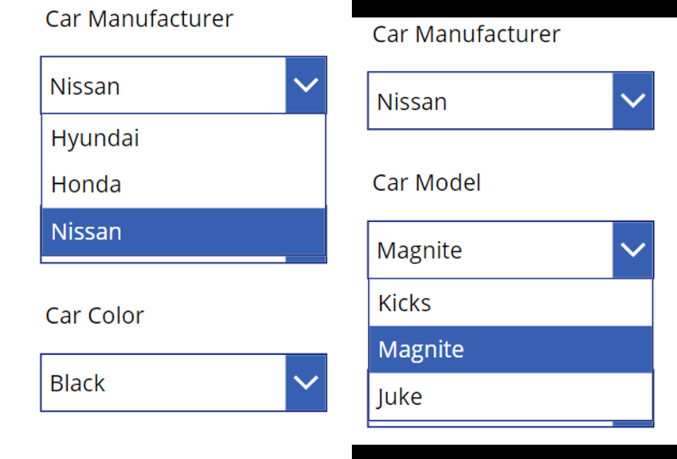Image resolution: width=677 pixels, height=459 pixels.
Task: Collapse the Car Manufacturer dropdown showing Hyundai list
Action: point(306,85)
